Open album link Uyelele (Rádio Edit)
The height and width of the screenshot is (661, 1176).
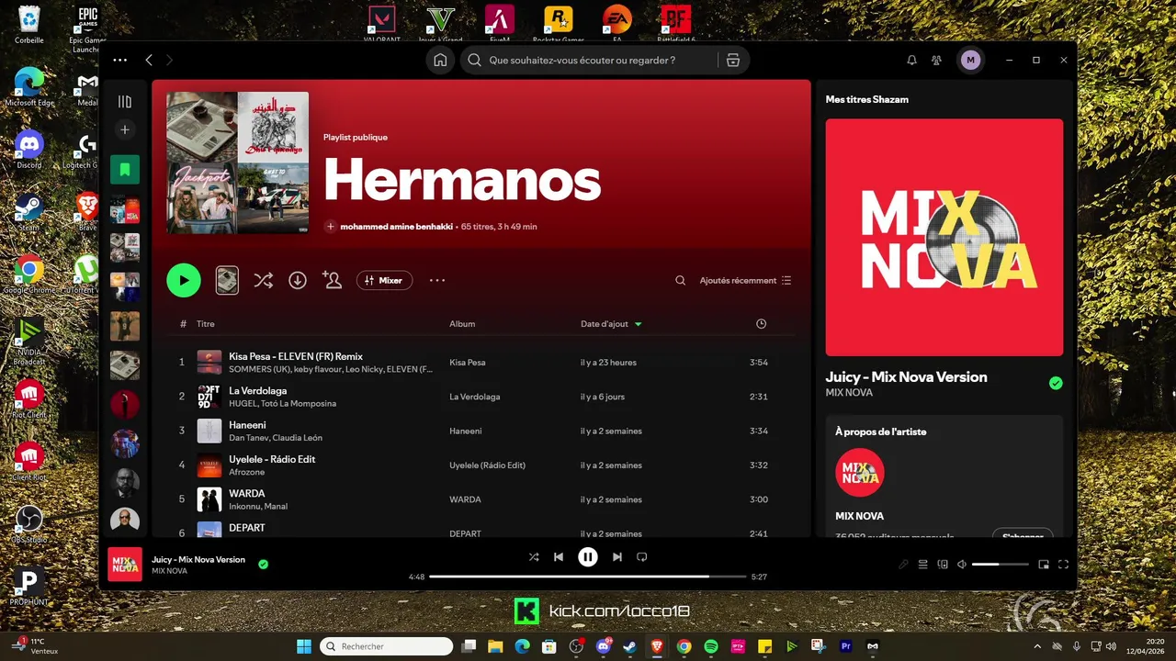coord(487,465)
